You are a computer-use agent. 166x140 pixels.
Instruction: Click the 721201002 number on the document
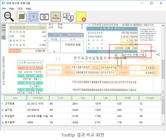pyautogui.click(x=80, y=67)
